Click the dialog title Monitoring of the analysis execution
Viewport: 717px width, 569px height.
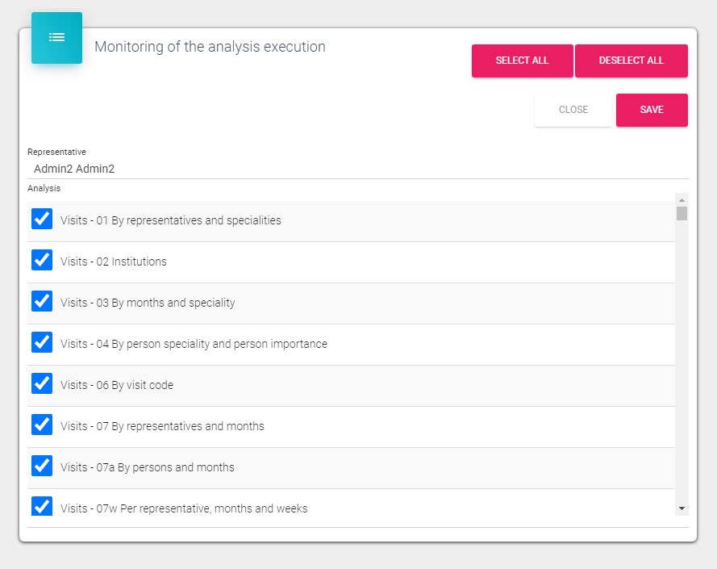point(210,47)
